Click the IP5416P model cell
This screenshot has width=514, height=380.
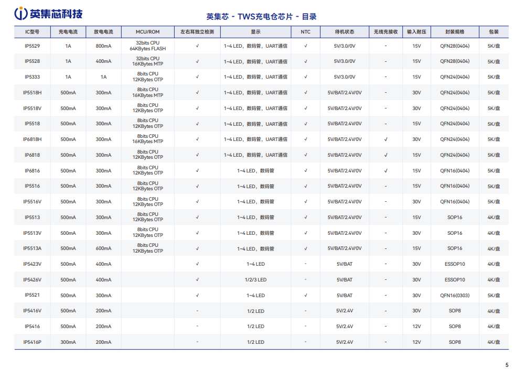coord(32,342)
